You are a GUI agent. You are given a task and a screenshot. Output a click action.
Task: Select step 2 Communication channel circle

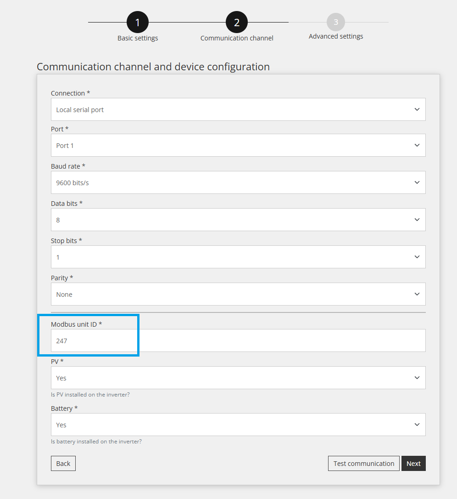click(237, 22)
